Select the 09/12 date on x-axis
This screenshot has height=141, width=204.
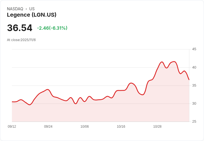click(12, 127)
